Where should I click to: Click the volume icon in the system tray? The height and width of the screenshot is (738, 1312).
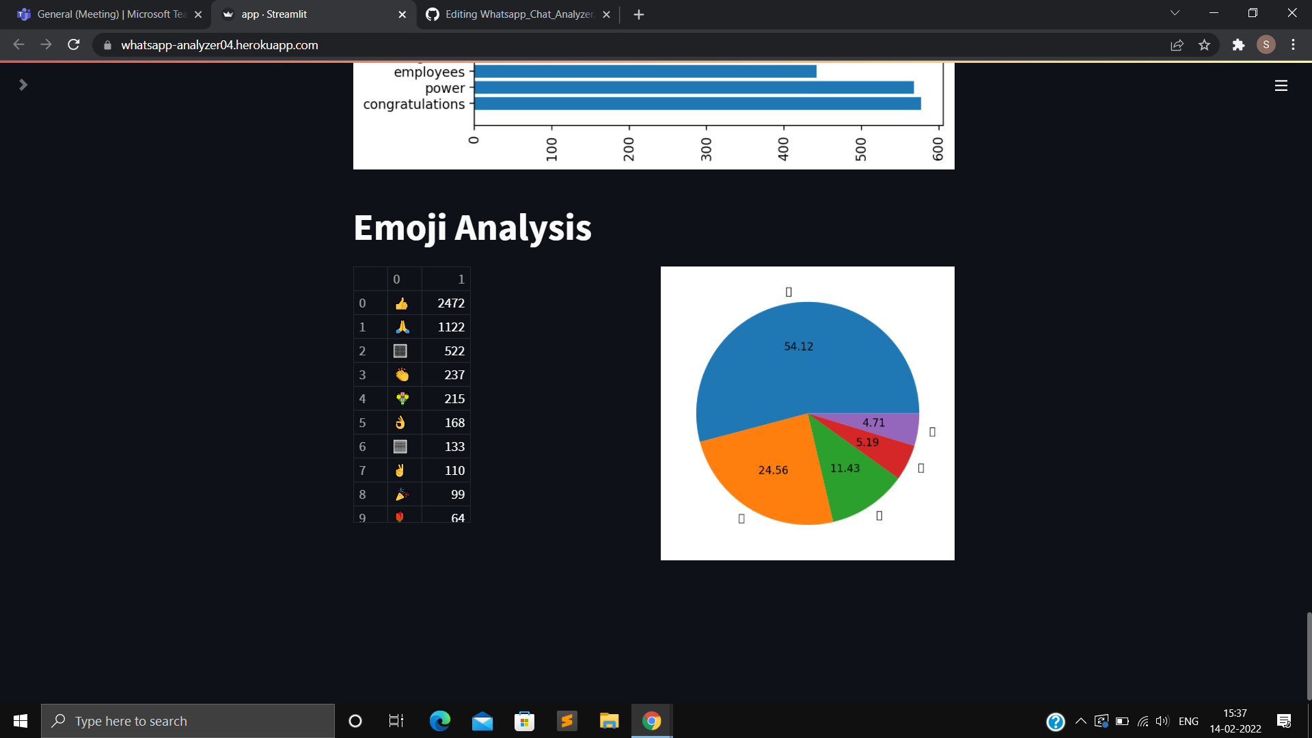(1162, 720)
